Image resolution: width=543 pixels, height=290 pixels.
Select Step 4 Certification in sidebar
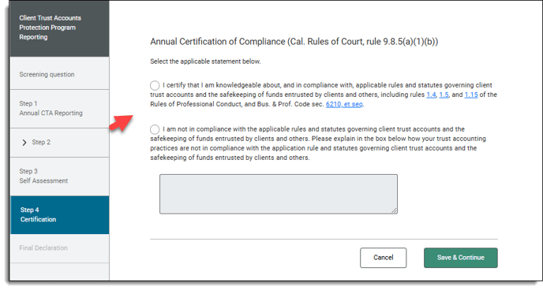[x=59, y=214]
